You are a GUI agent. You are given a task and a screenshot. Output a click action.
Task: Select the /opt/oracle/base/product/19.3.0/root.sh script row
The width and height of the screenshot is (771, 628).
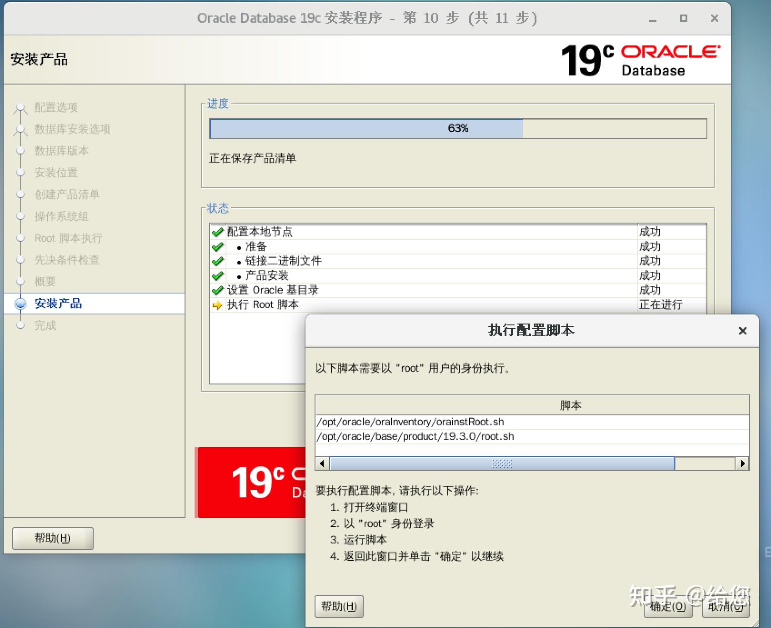(x=416, y=436)
